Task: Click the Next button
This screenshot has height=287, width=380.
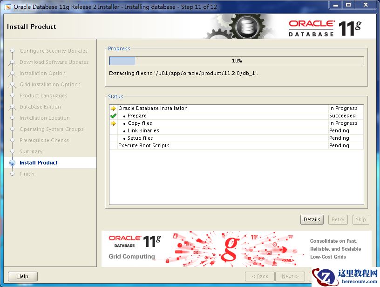Action: coord(290,276)
